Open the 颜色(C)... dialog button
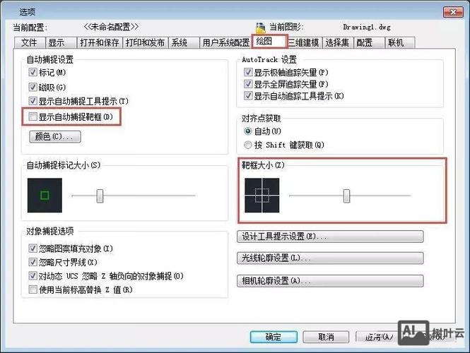470x353 pixels. point(55,136)
